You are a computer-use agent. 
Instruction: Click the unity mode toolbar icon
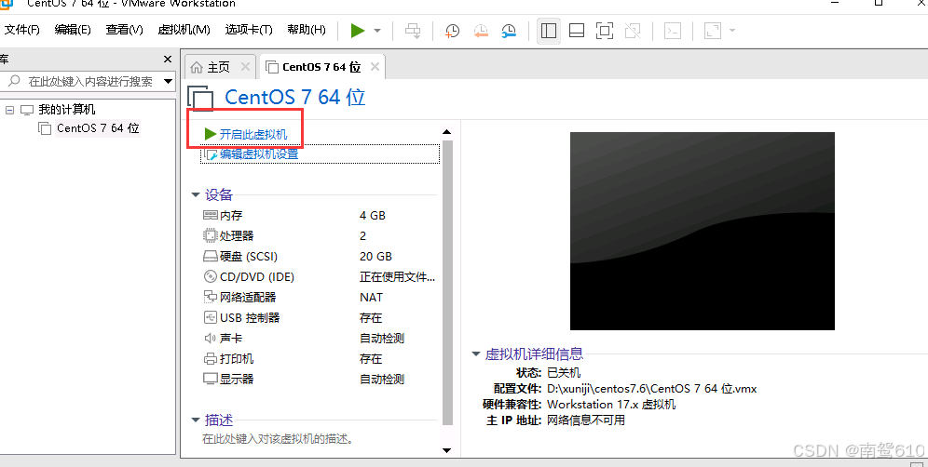[633, 31]
